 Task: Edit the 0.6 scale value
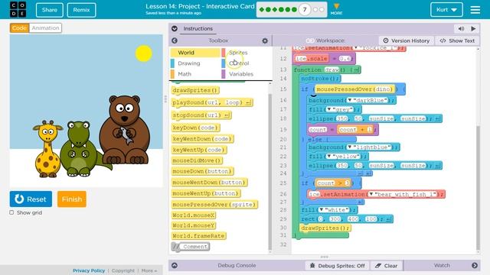click(345, 58)
